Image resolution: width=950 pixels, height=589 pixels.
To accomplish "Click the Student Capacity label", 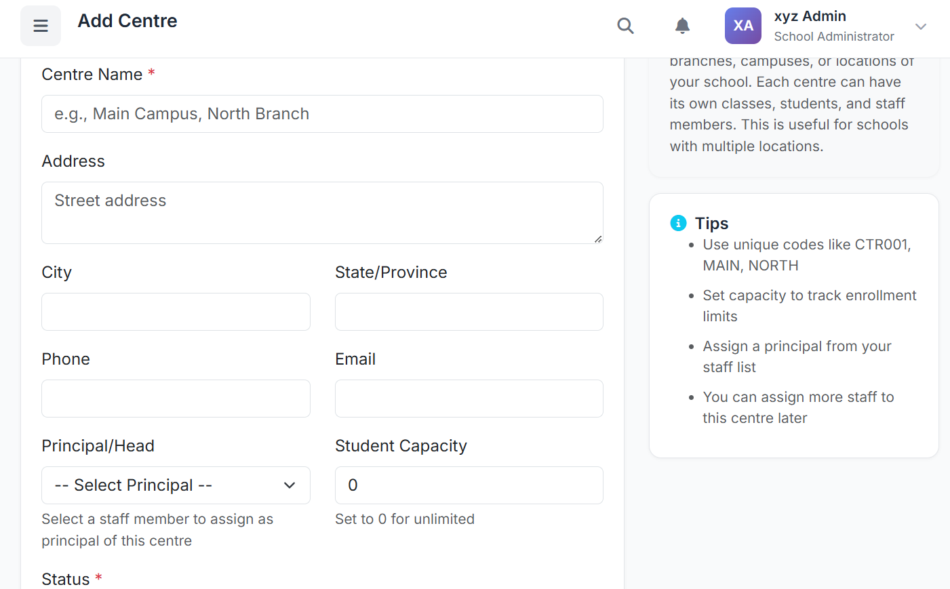I will tap(401, 446).
